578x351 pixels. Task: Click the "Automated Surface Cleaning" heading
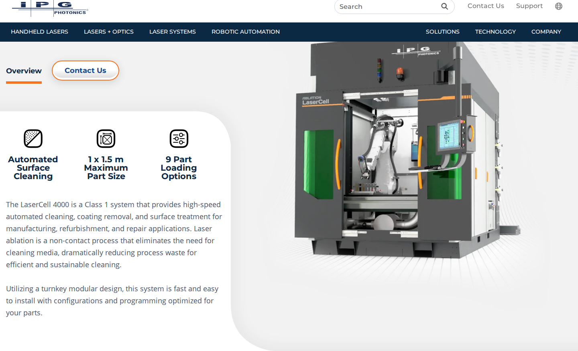33,168
